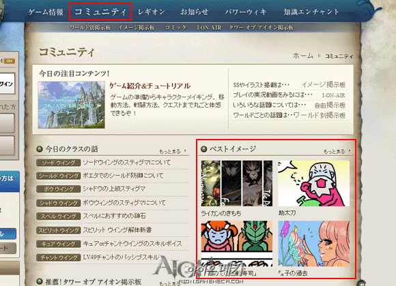Select the スペルウイング class tag
The height and width of the screenshot is (286, 396).
tap(58, 216)
